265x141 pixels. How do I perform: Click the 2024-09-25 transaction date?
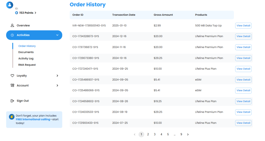[x=120, y=69]
